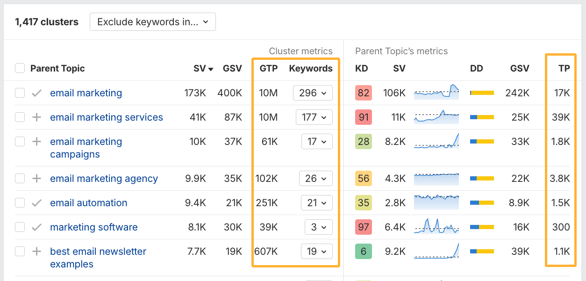The image size is (586, 281).
Task: Open the 296 keywords dropdown for email marketing
Action: [313, 93]
